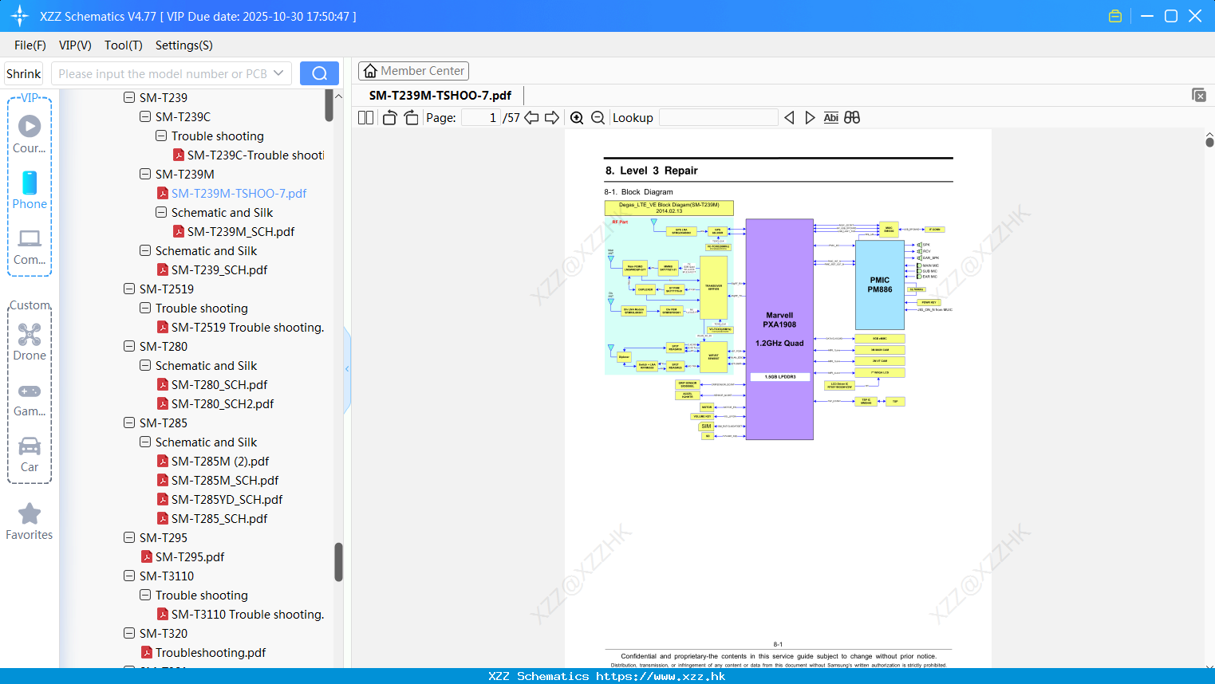Click the Member Center button
This screenshot has width=1215, height=684.
click(413, 71)
